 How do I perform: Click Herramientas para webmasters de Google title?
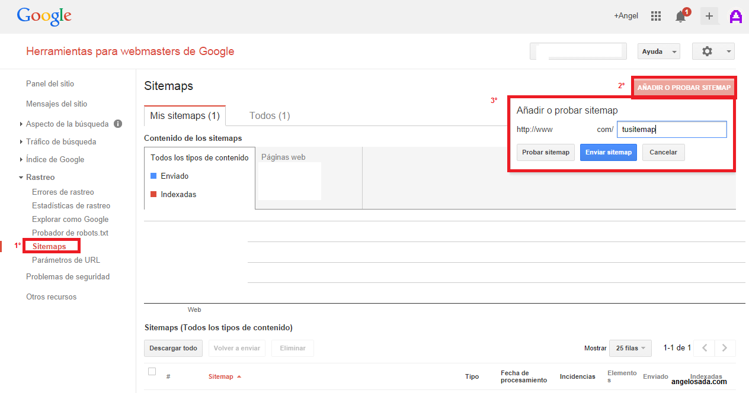[x=130, y=51]
